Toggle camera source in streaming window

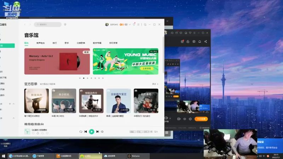pyautogui.click(x=179, y=119)
